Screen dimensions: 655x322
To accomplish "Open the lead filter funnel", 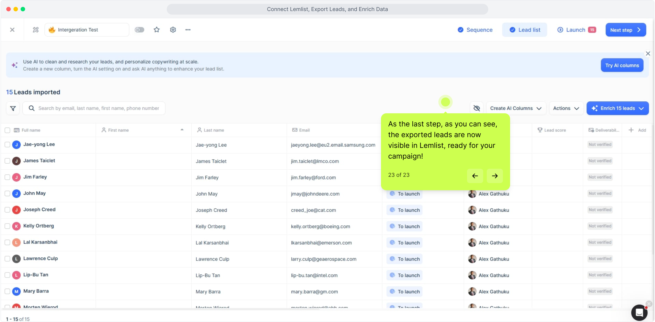I will coord(13,108).
